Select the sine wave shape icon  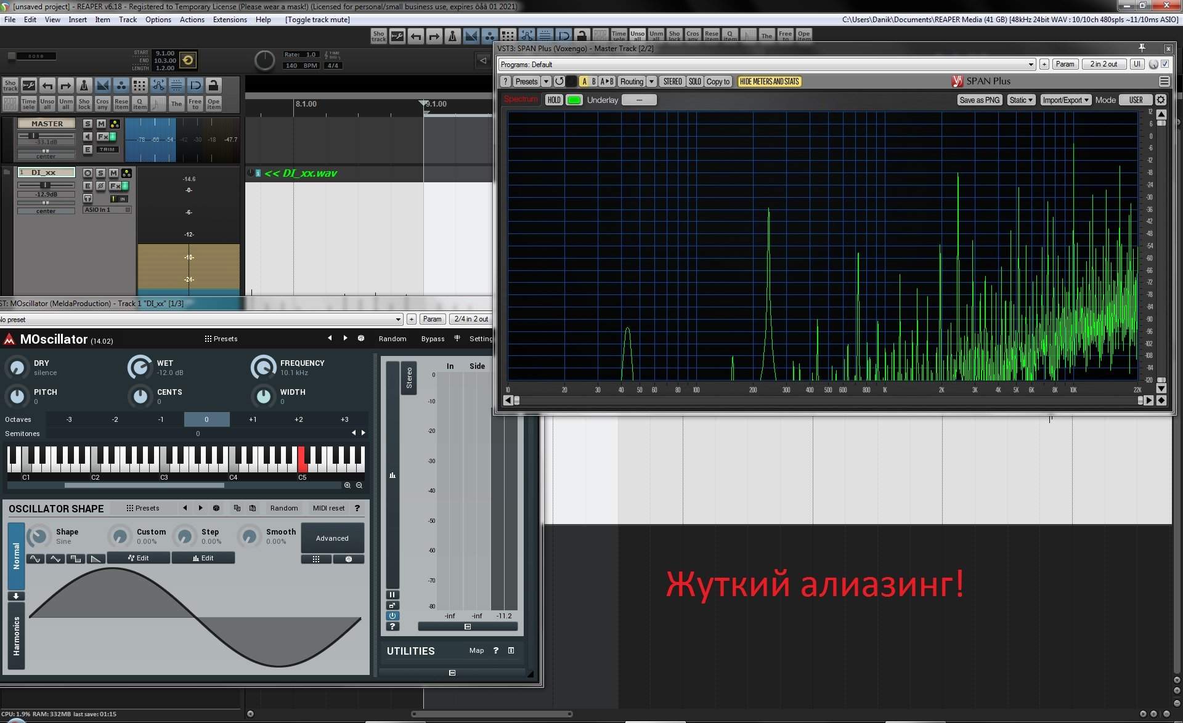(x=35, y=559)
